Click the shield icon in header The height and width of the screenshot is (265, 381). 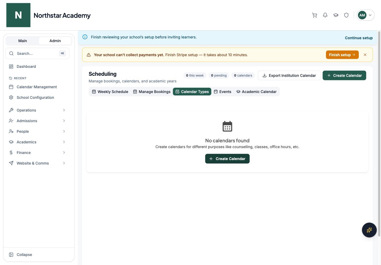346,15
